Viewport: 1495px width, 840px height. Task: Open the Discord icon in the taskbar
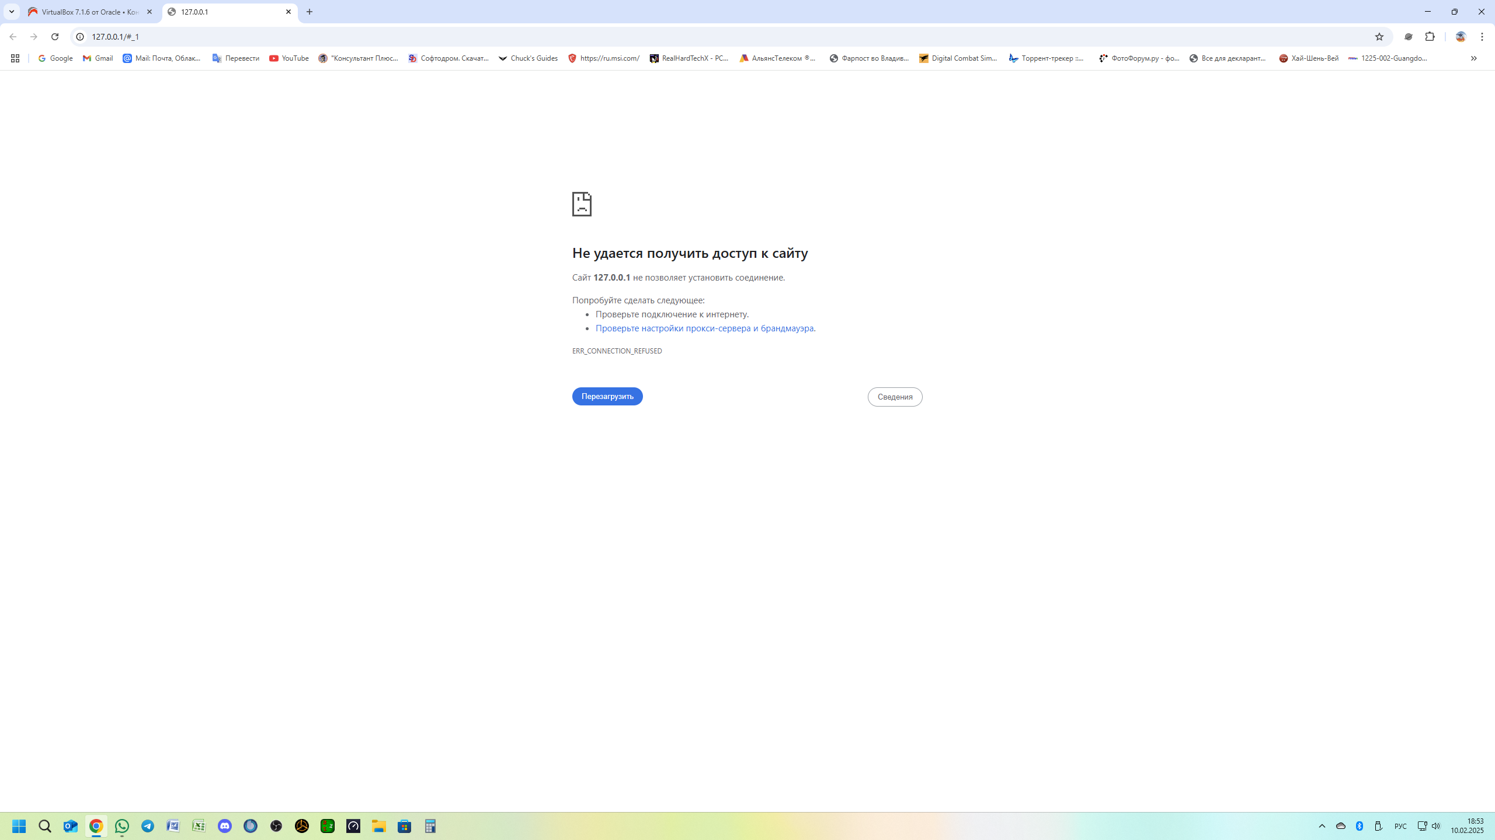coord(225,826)
